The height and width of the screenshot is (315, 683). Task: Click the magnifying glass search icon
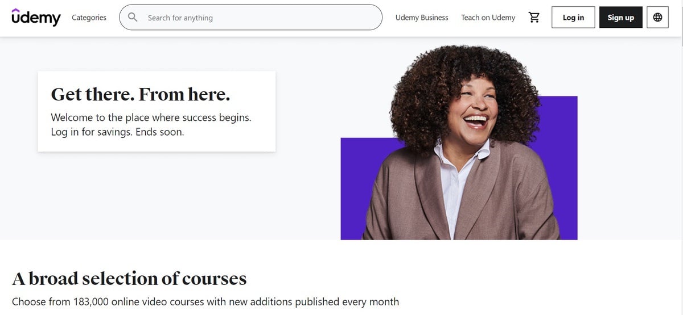click(133, 17)
